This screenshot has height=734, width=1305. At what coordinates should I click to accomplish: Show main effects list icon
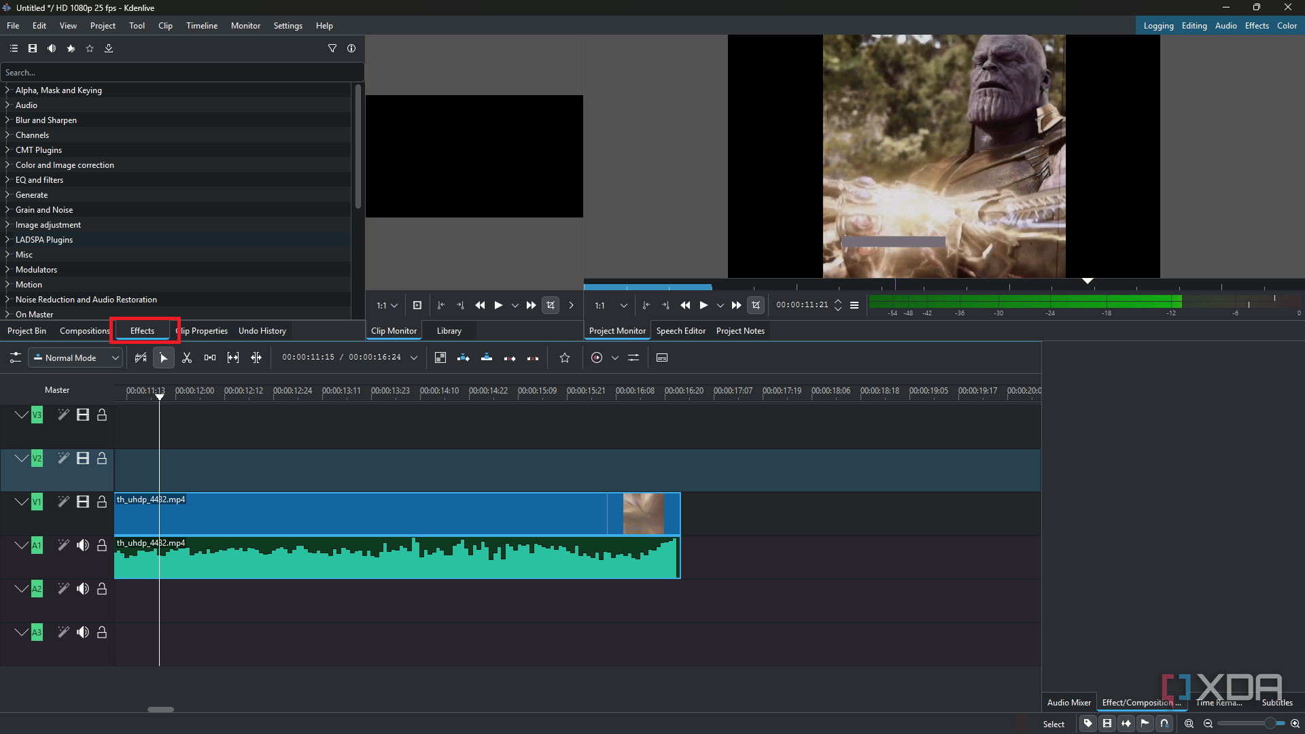[14, 48]
